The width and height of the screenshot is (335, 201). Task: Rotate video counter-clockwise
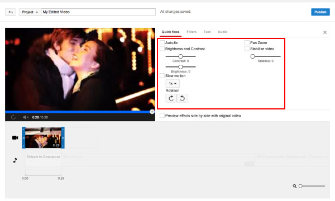182,98
